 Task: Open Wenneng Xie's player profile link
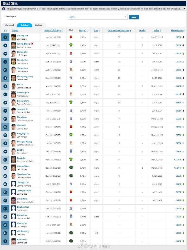(23, 93)
